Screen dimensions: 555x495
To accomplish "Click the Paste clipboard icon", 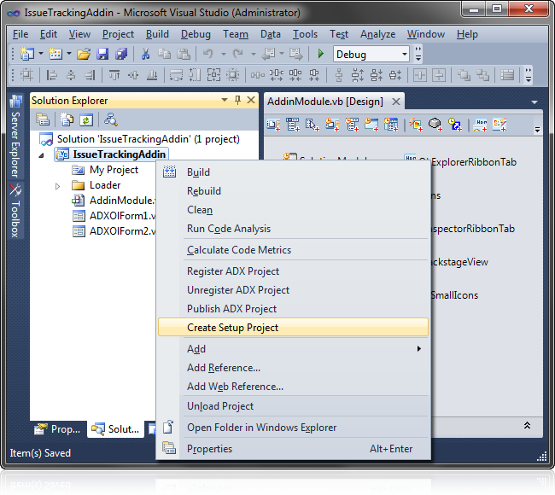I will tap(184, 54).
